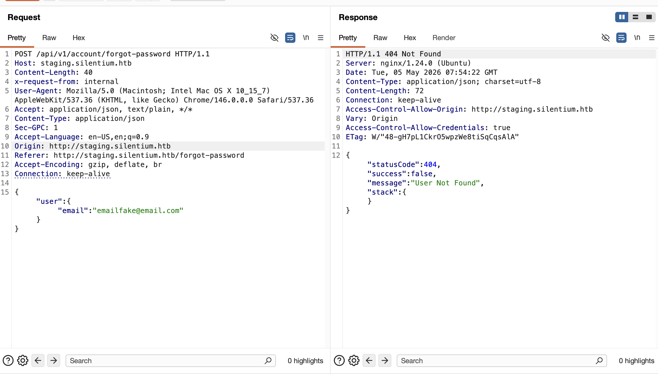Click the Referer header line
Image resolution: width=658 pixels, height=374 pixels.
click(x=129, y=155)
